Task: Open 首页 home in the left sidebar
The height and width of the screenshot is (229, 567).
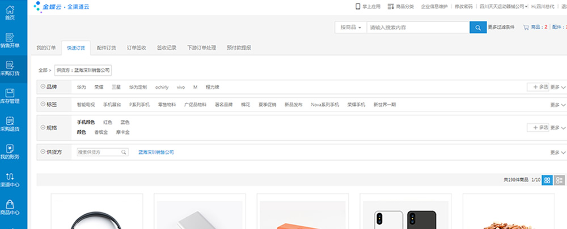Action: pos(10,13)
